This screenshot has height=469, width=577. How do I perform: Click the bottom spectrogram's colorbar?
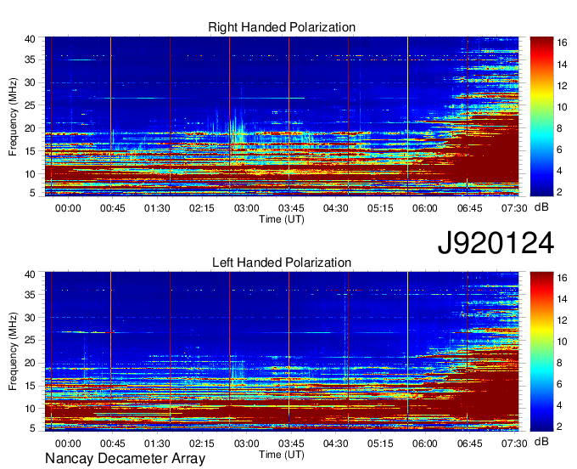coord(541,351)
